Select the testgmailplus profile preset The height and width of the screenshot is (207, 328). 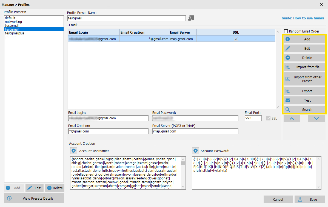[15, 33]
